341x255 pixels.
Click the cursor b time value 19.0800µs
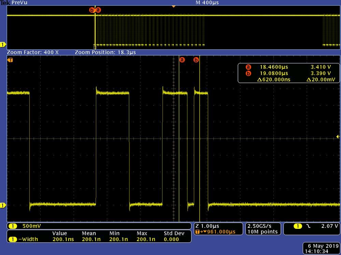274,73
